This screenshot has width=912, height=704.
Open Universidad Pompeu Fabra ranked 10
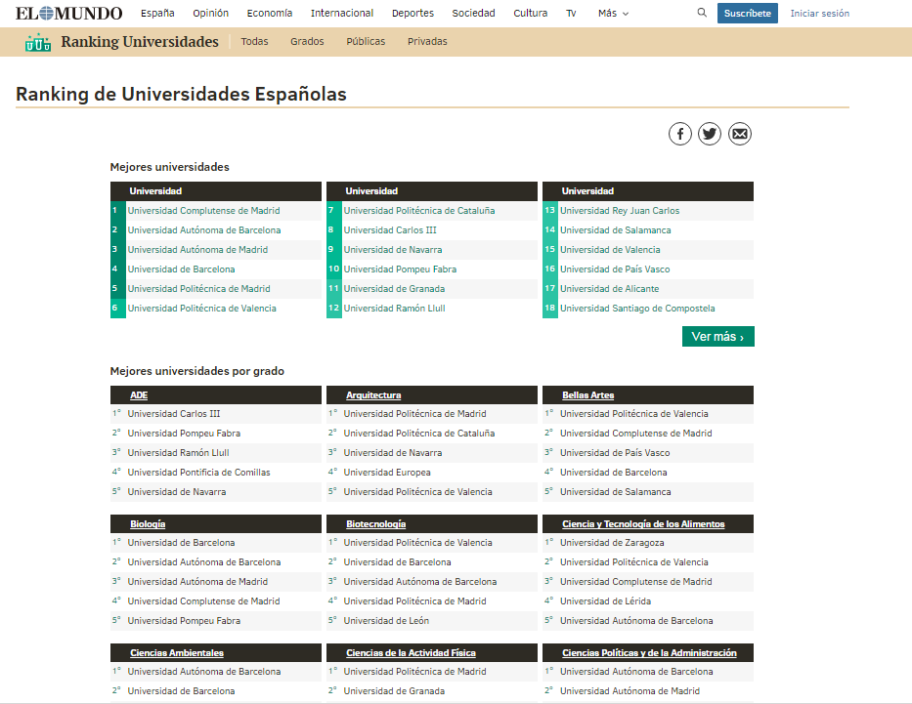(400, 269)
